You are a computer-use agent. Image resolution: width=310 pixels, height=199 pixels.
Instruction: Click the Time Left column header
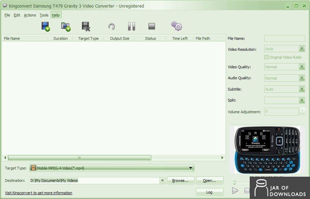180,38
